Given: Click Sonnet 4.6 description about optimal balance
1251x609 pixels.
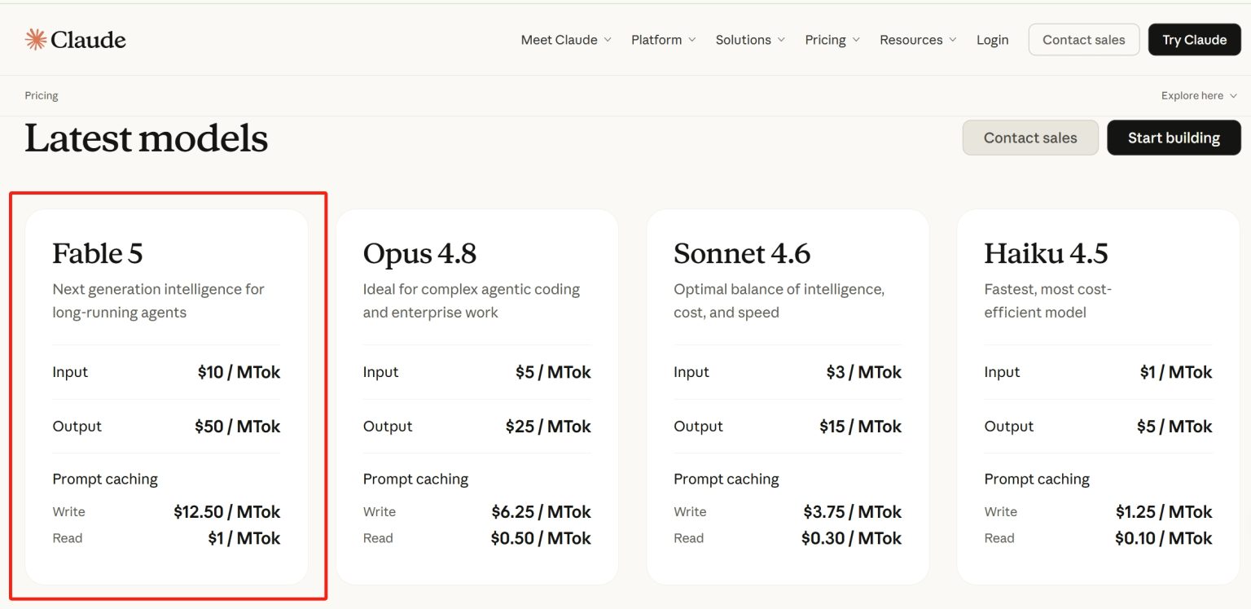Looking at the screenshot, I should [779, 300].
